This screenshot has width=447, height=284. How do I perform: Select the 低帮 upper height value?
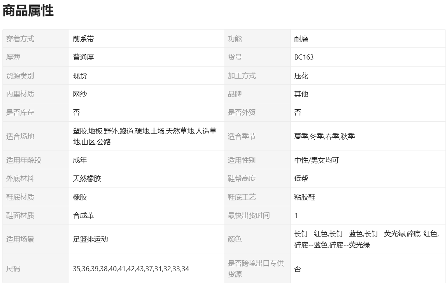point(301,179)
